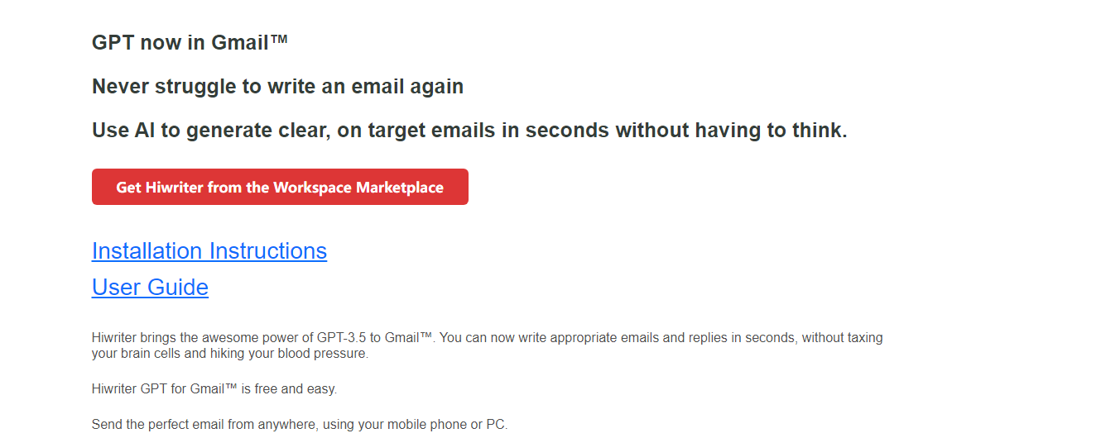Screen dimensions: 1101x438
Task: Click the paragraph starting "Hiwriter brings the awesome power"
Action: pos(488,345)
